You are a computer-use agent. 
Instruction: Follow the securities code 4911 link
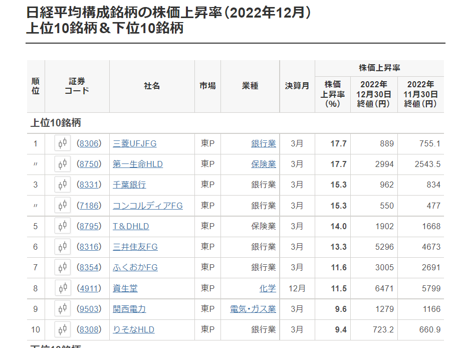pos(89,288)
